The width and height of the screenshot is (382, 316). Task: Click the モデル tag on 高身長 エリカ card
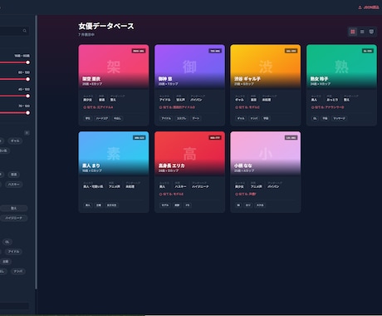pos(165,205)
